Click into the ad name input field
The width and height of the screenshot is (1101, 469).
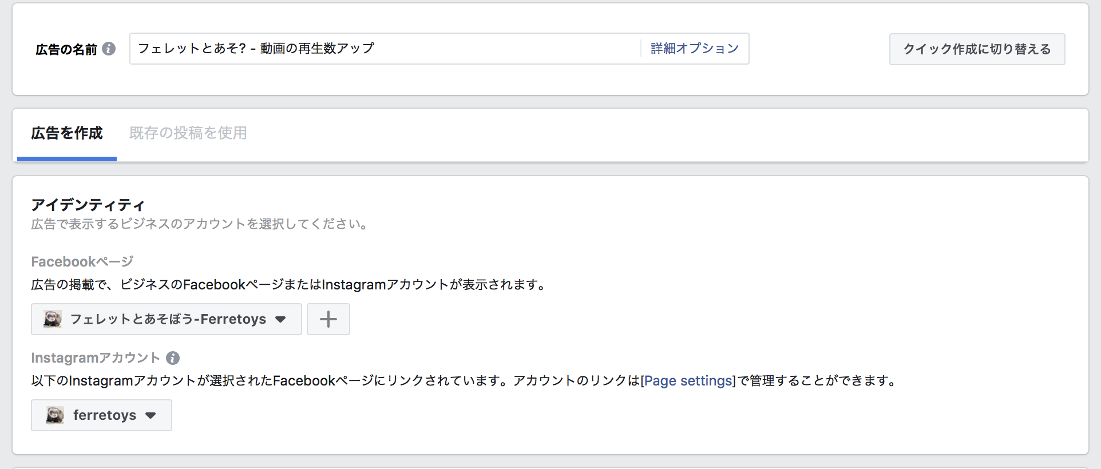click(x=385, y=49)
